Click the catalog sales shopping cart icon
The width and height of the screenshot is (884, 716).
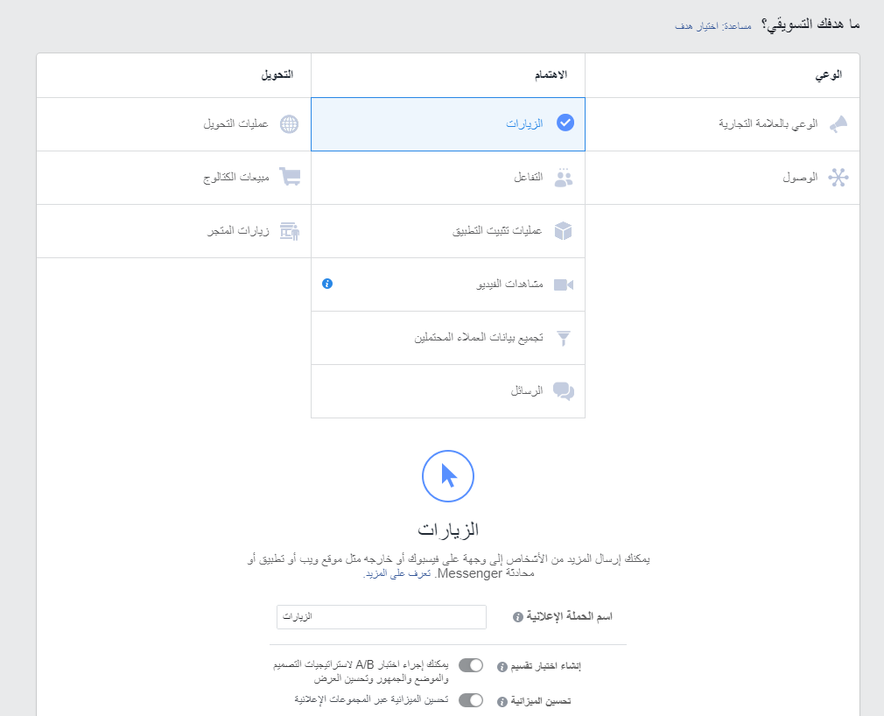point(290,177)
